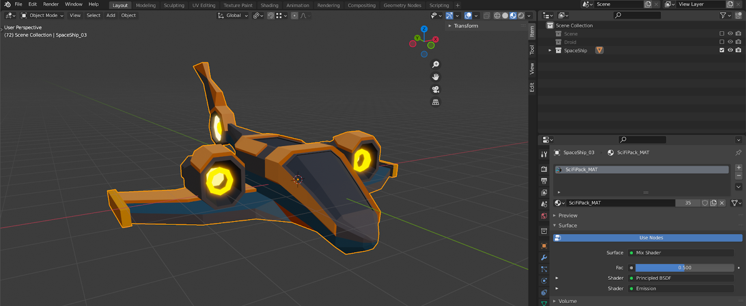Unlink the SciFiPack_MAT material with X
The image size is (746, 306).
(x=722, y=203)
